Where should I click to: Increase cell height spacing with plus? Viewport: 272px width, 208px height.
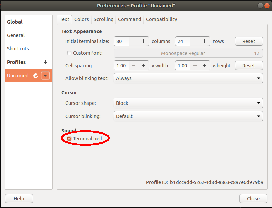pos(204,66)
